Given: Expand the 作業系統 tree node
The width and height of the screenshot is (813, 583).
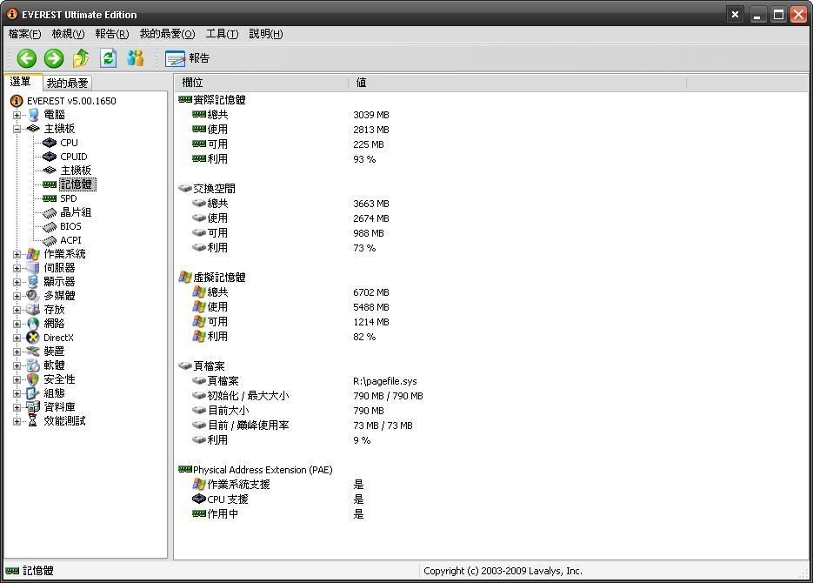Looking at the screenshot, I should tap(17, 255).
